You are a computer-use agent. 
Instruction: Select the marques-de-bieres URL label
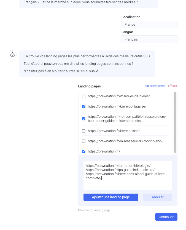click(119, 96)
